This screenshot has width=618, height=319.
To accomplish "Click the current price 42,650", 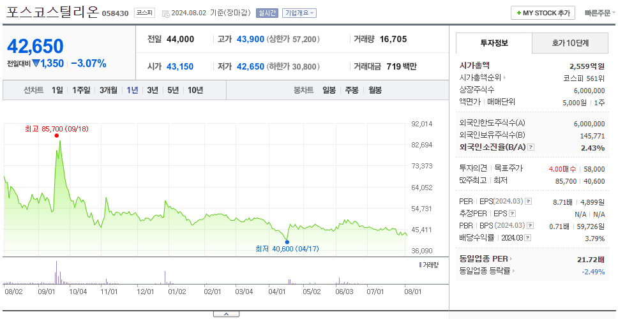I will [35, 47].
